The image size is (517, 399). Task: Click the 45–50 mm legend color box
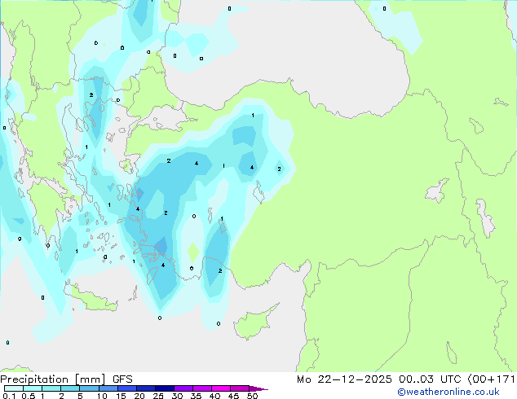click(240, 388)
